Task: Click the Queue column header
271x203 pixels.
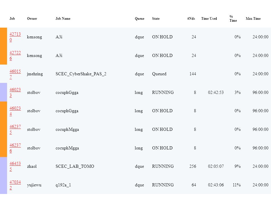Action: tap(139, 19)
